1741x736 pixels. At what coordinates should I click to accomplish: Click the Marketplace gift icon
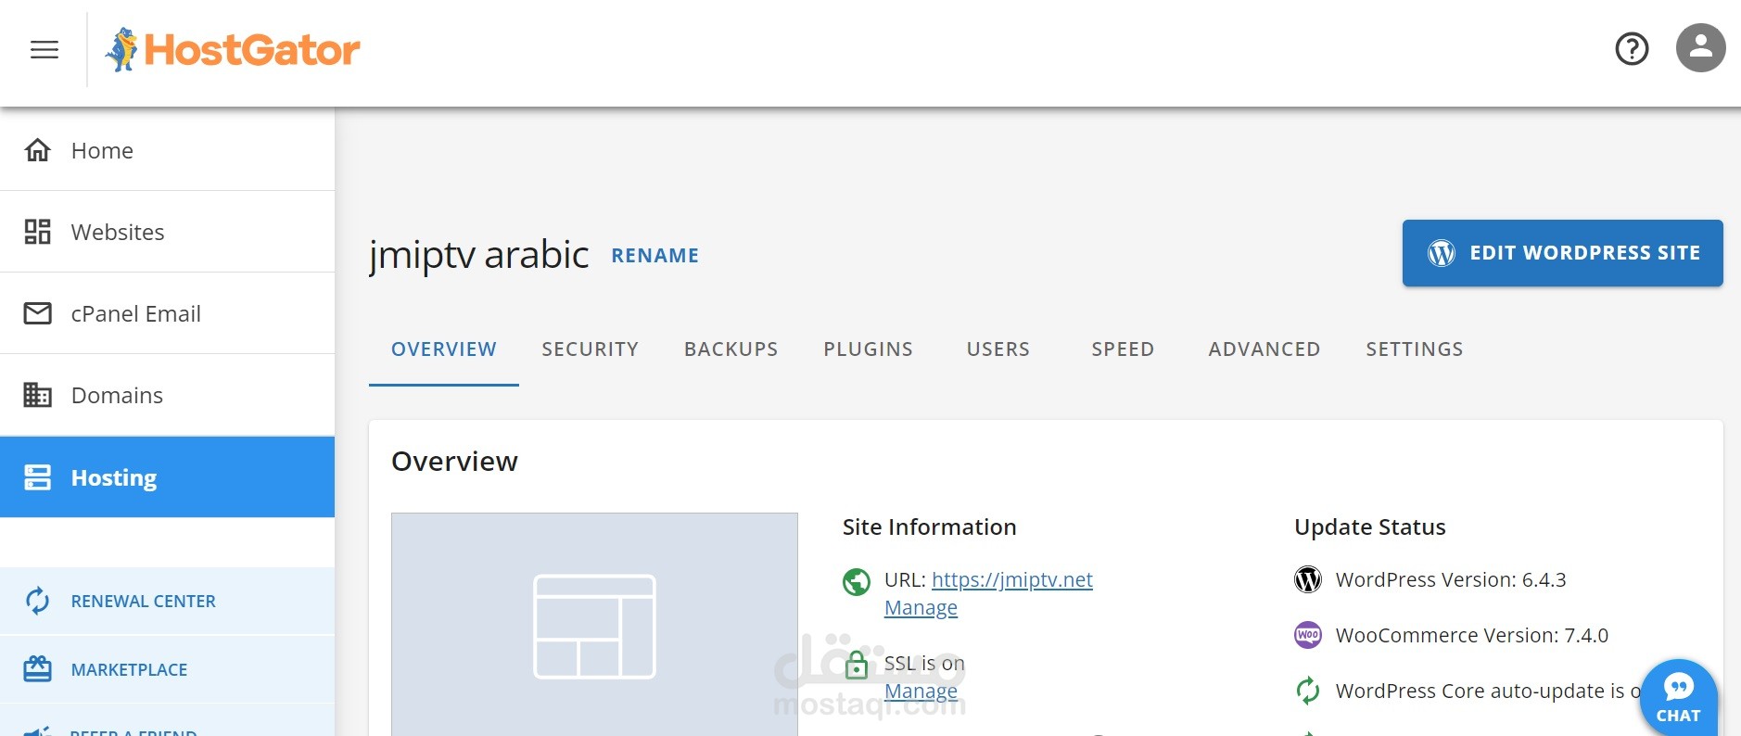(37, 668)
